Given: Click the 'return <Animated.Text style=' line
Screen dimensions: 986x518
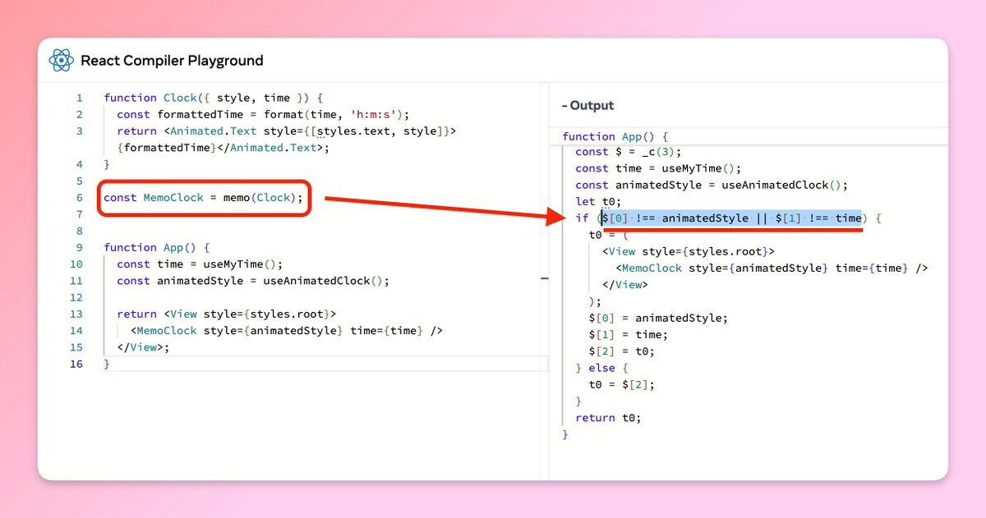Looking at the screenshot, I should point(286,131).
